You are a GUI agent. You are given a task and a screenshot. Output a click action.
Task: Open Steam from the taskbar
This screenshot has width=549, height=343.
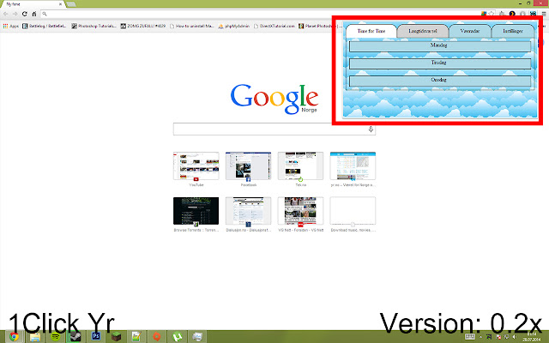75,337
